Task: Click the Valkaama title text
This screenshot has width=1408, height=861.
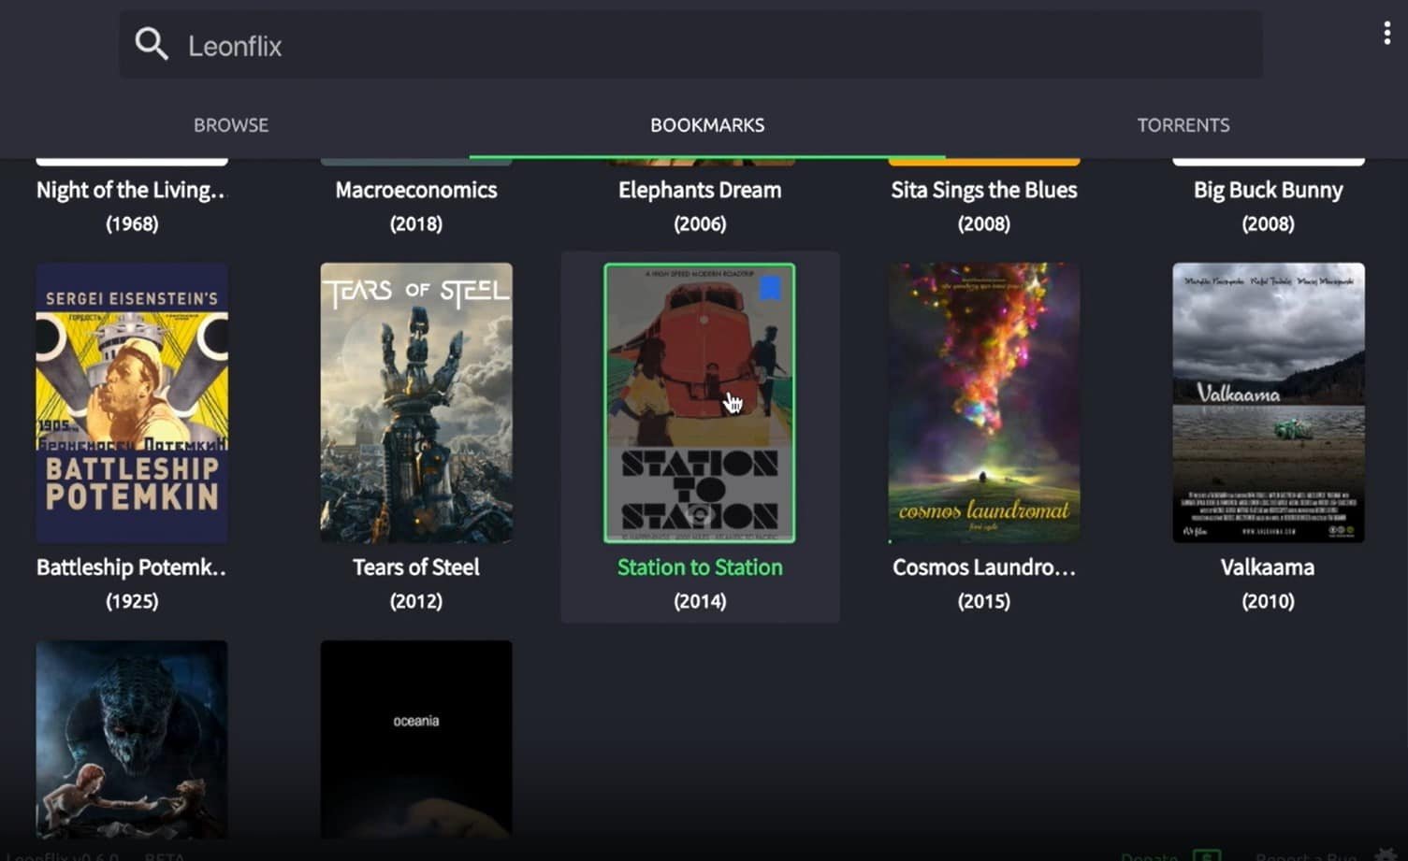Action: (1268, 567)
